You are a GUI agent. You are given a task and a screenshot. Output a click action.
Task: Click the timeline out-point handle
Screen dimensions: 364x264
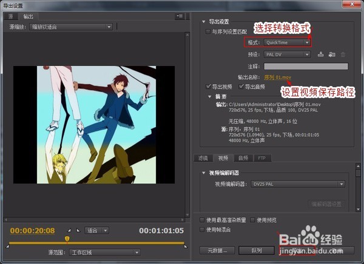click(186, 246)
